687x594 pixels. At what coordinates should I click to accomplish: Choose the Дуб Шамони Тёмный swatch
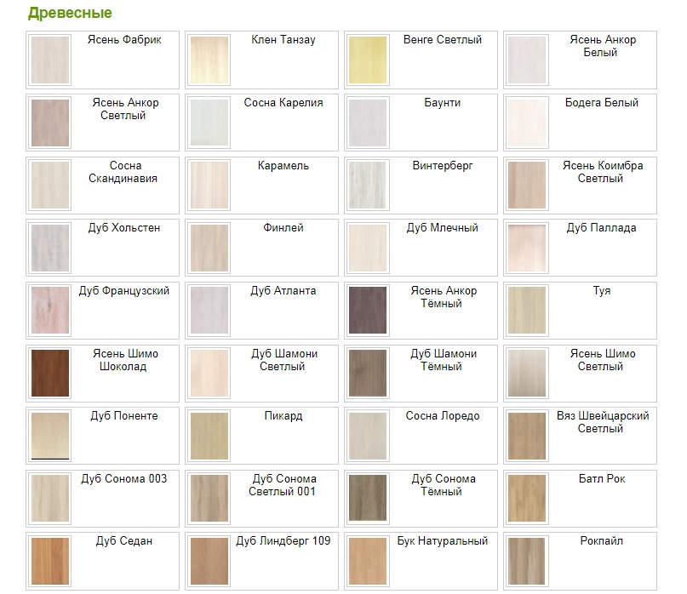coord(369,374)
